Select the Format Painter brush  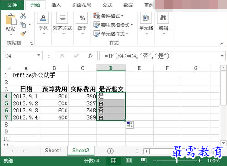point(23,34)
